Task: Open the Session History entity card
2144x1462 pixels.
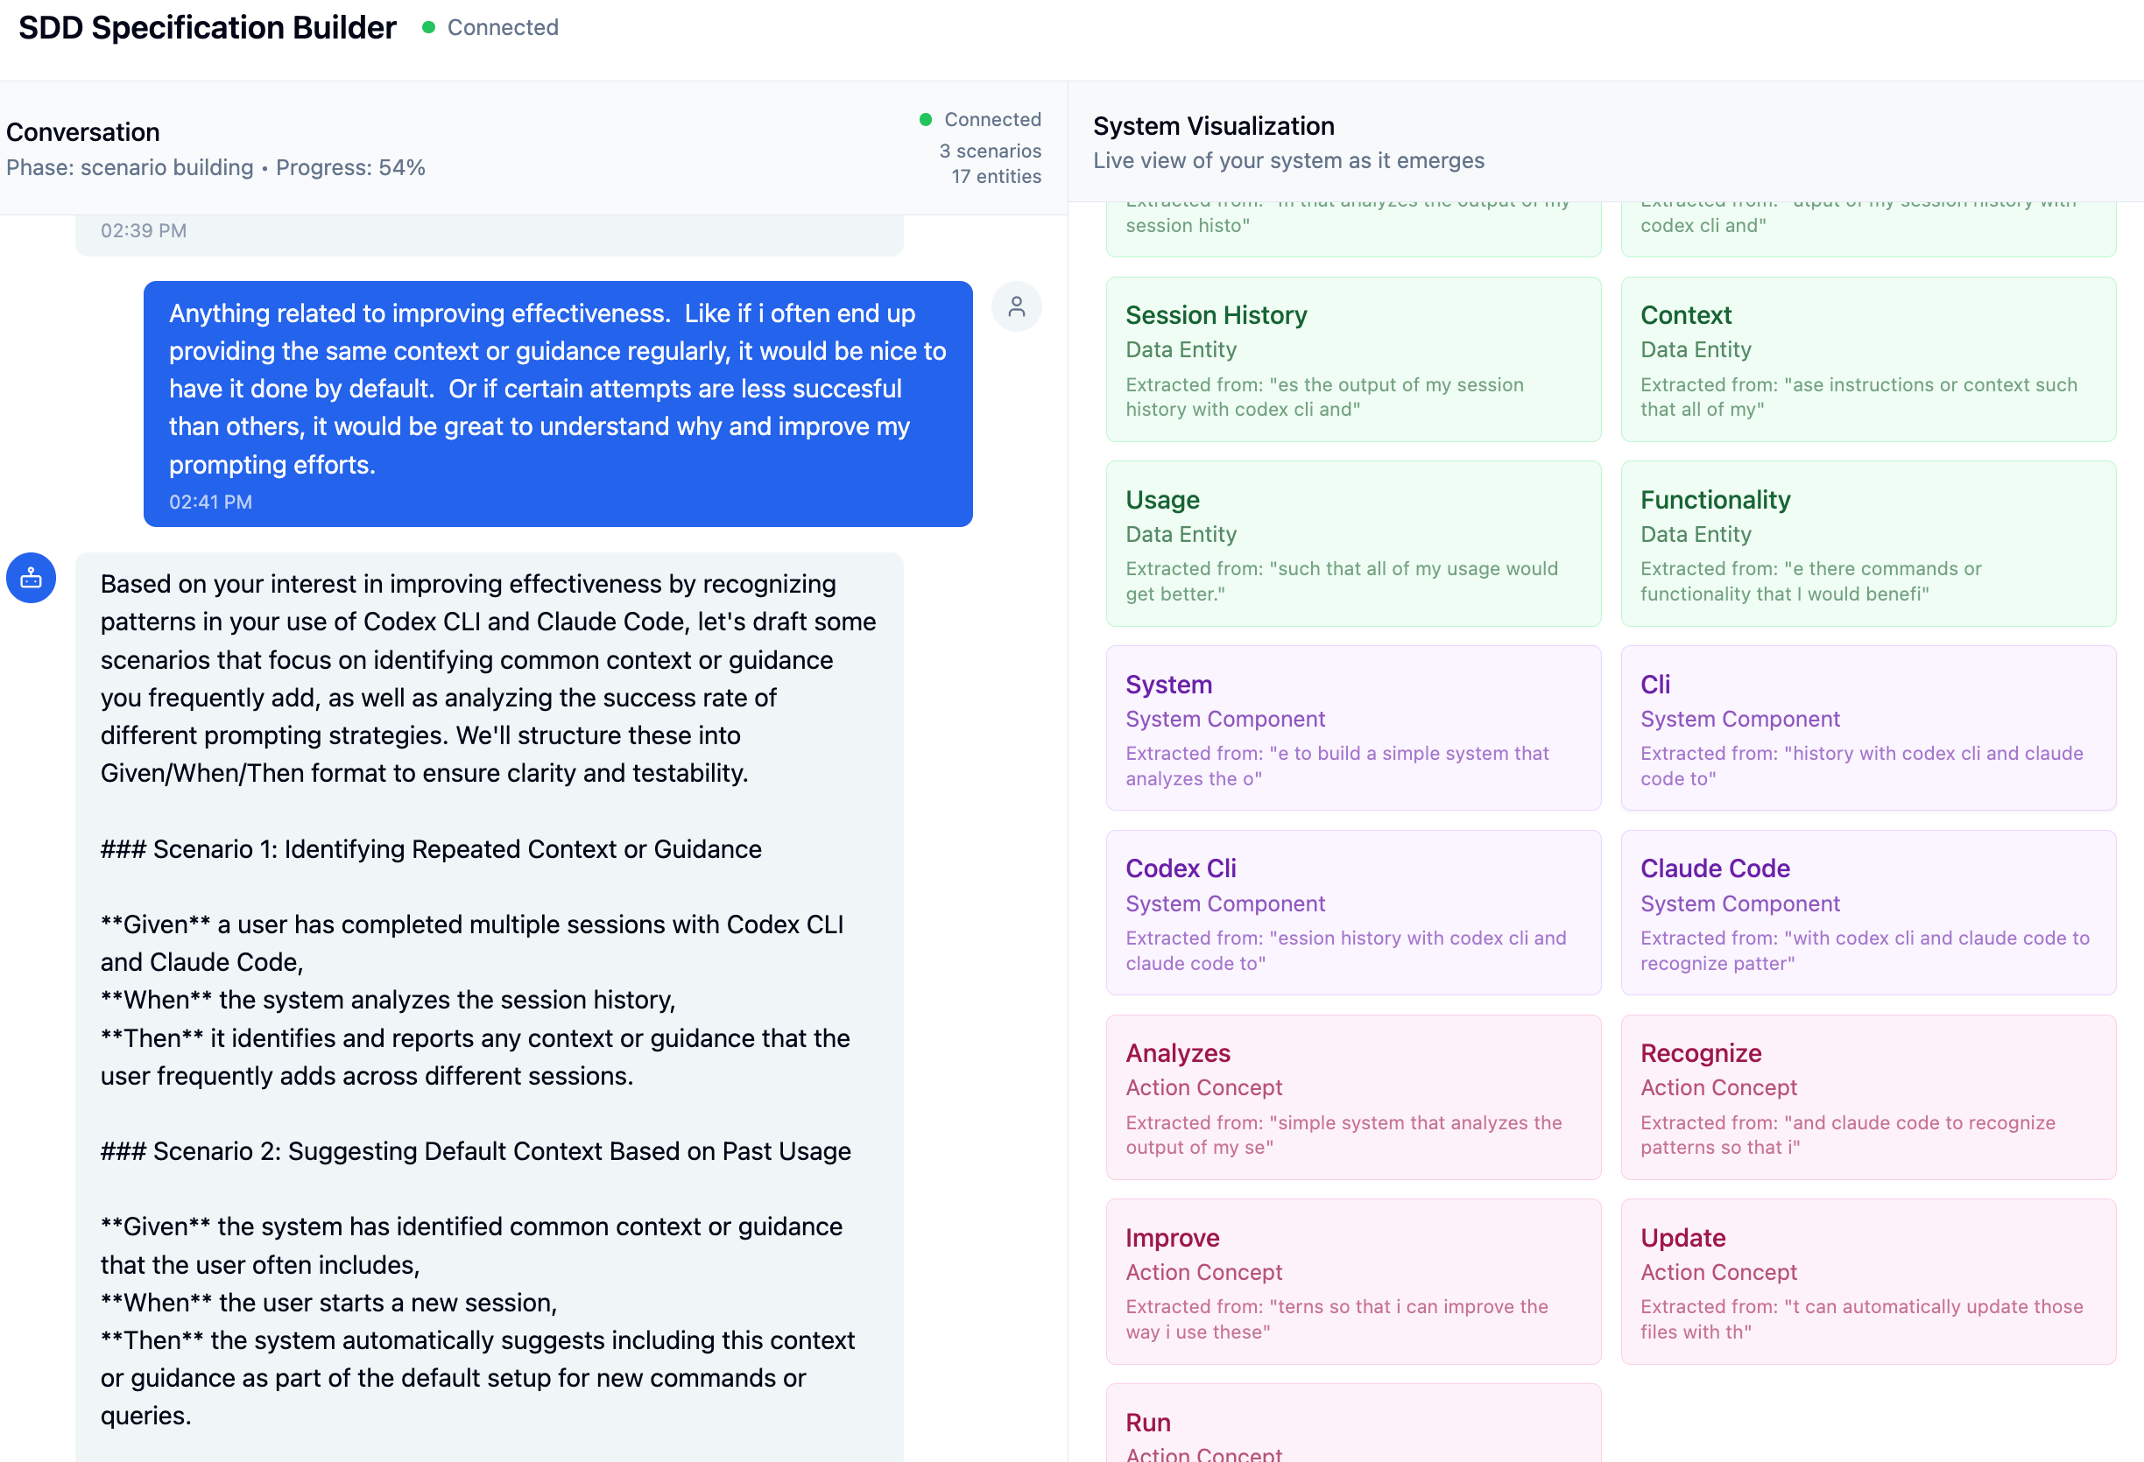Action: click(x=1352, y=360)
